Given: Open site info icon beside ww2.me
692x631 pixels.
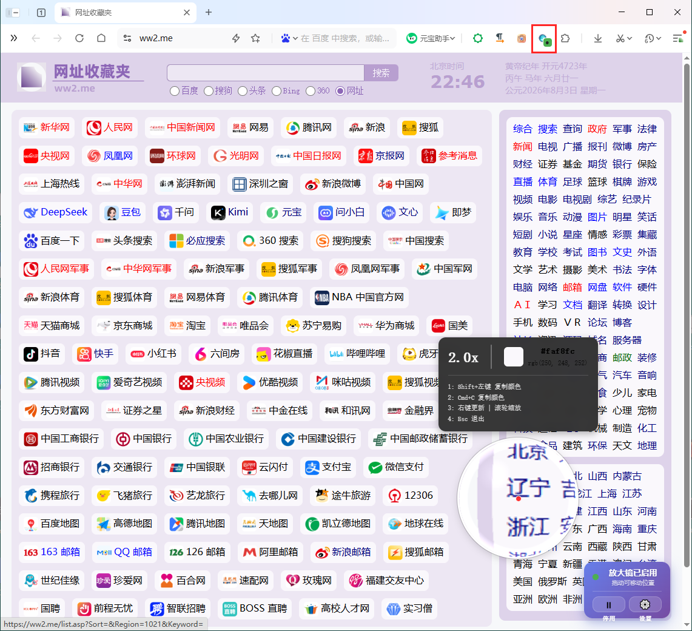Looking at the screenshot, I should [x=127, y=38].
